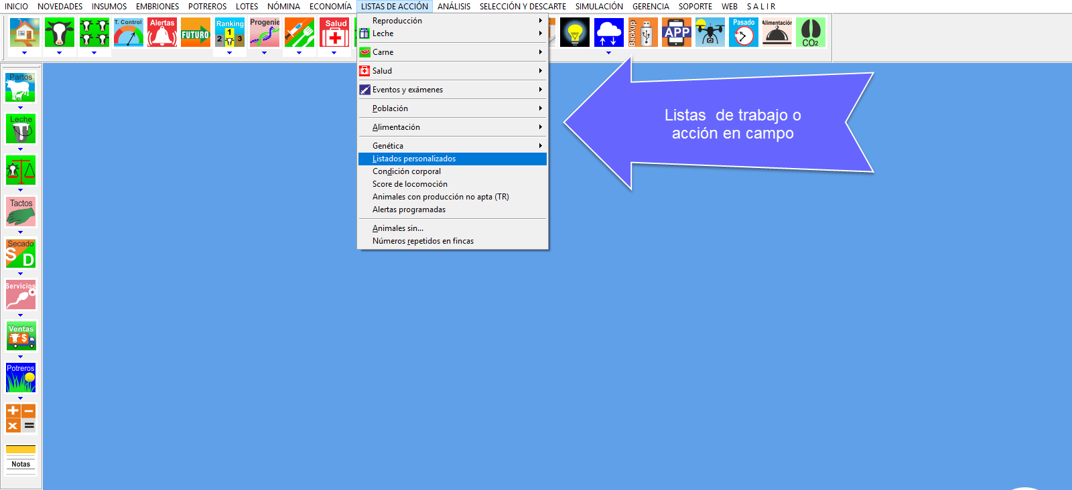This screenshot has width=1072, height=490.
Task: Open the Tactos sidebar icon
Action: click(x=21, y=212)
